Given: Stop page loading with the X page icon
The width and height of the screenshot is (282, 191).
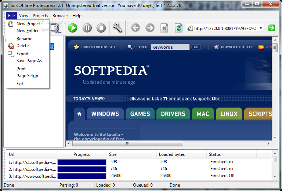Looking at the screenshot, I should pyautogui.click(x=164, y=28).
